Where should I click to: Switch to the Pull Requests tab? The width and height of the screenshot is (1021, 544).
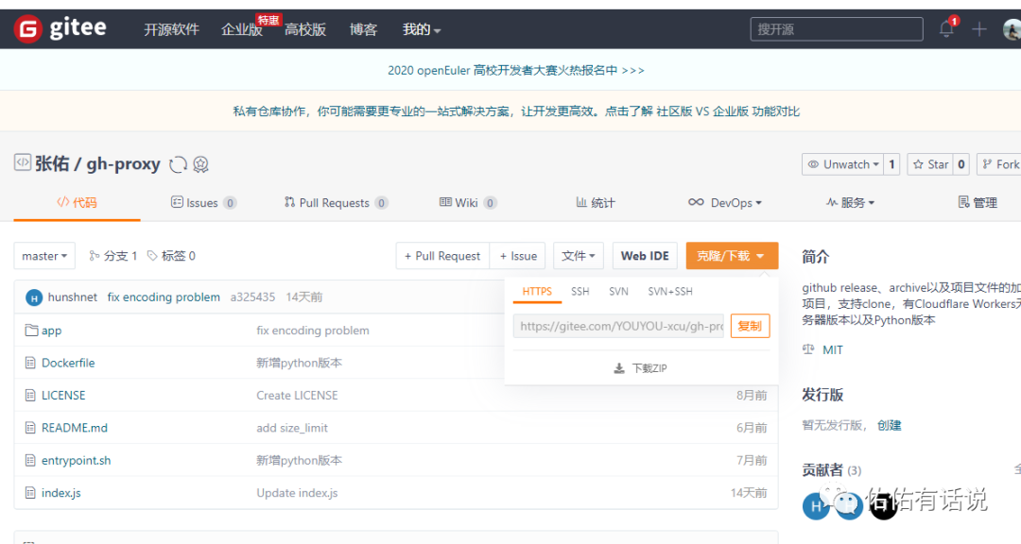[336, 202]
